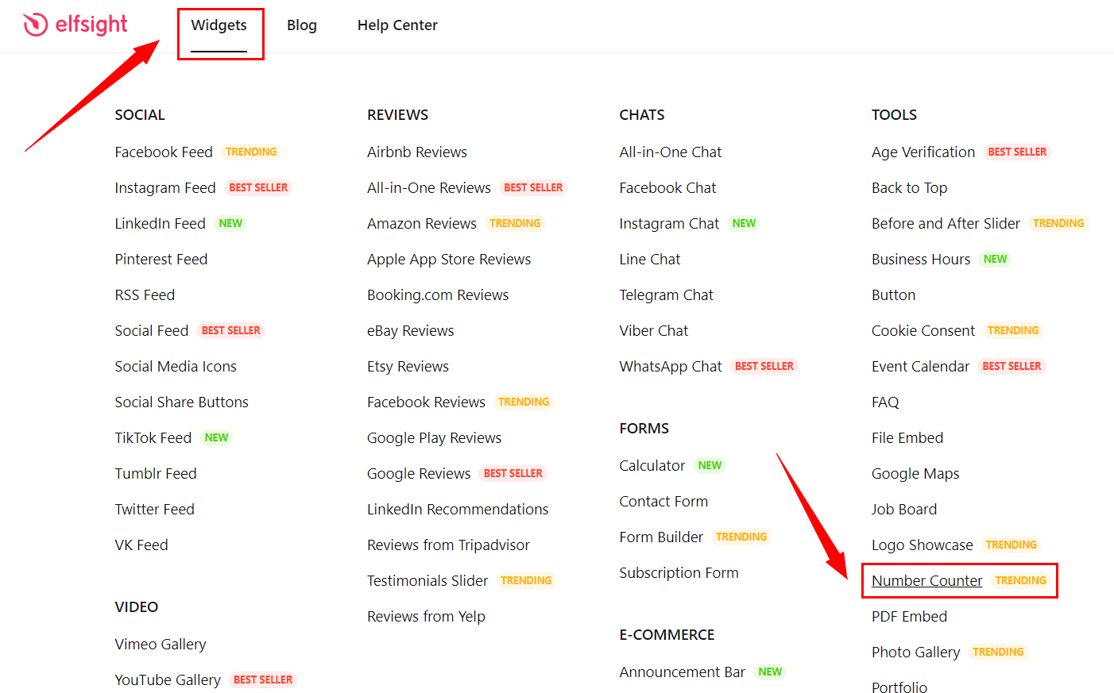
Task: Select Tumblr Feed
Action: point(155,473)
